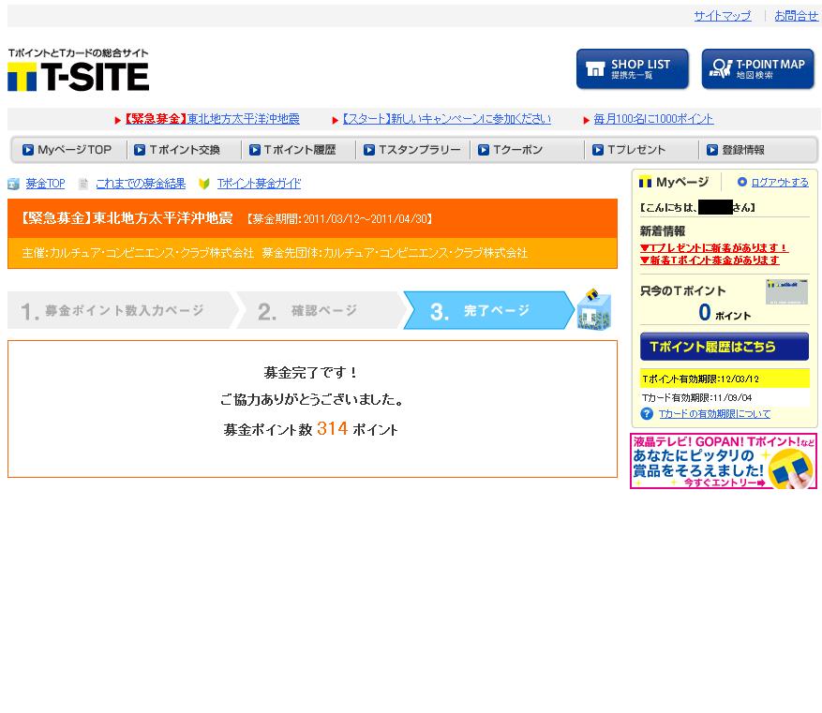The height and width of the screenshot is (713, 822).
Task: Click the ご協力ありがとうございました text
Action: (x=312, y=400)
